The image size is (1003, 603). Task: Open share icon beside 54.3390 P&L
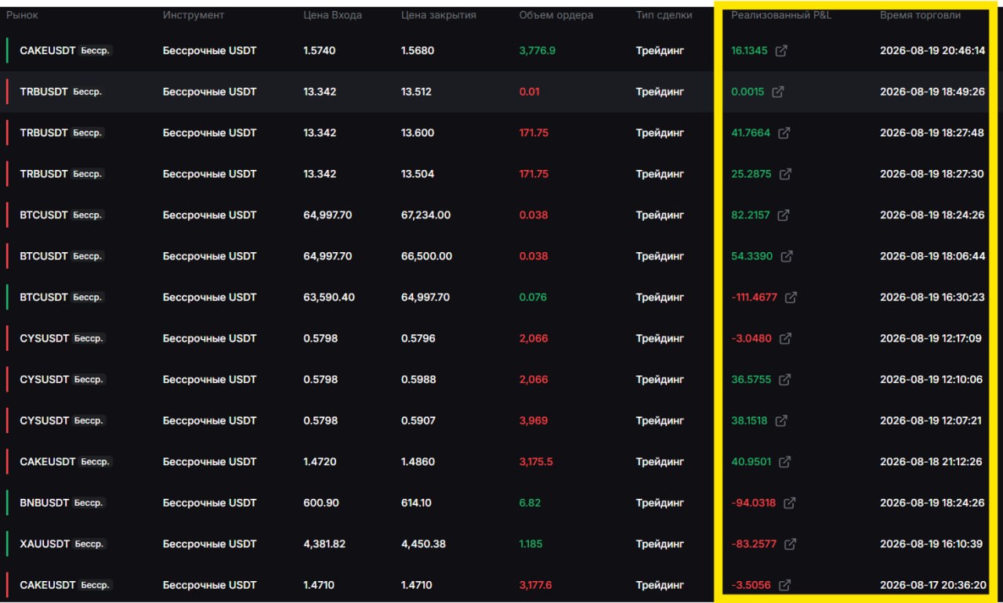787,256
